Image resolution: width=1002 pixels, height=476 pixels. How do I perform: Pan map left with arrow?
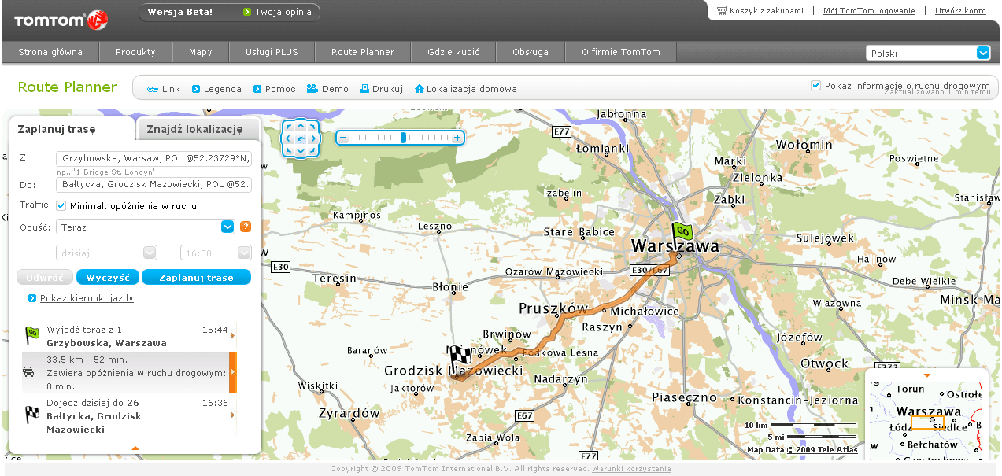click(288, 139)
